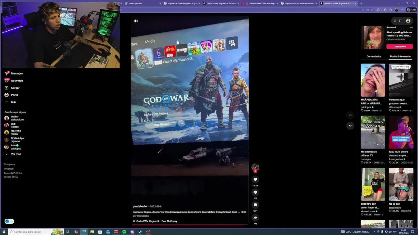418x235 pixels.
Task: Toggle the floating button at bottom-left
Action: 9,221
